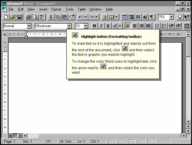Screen dimensions: 192x145
Task: Increase the paragraph indent
Action: coord(178,26)
